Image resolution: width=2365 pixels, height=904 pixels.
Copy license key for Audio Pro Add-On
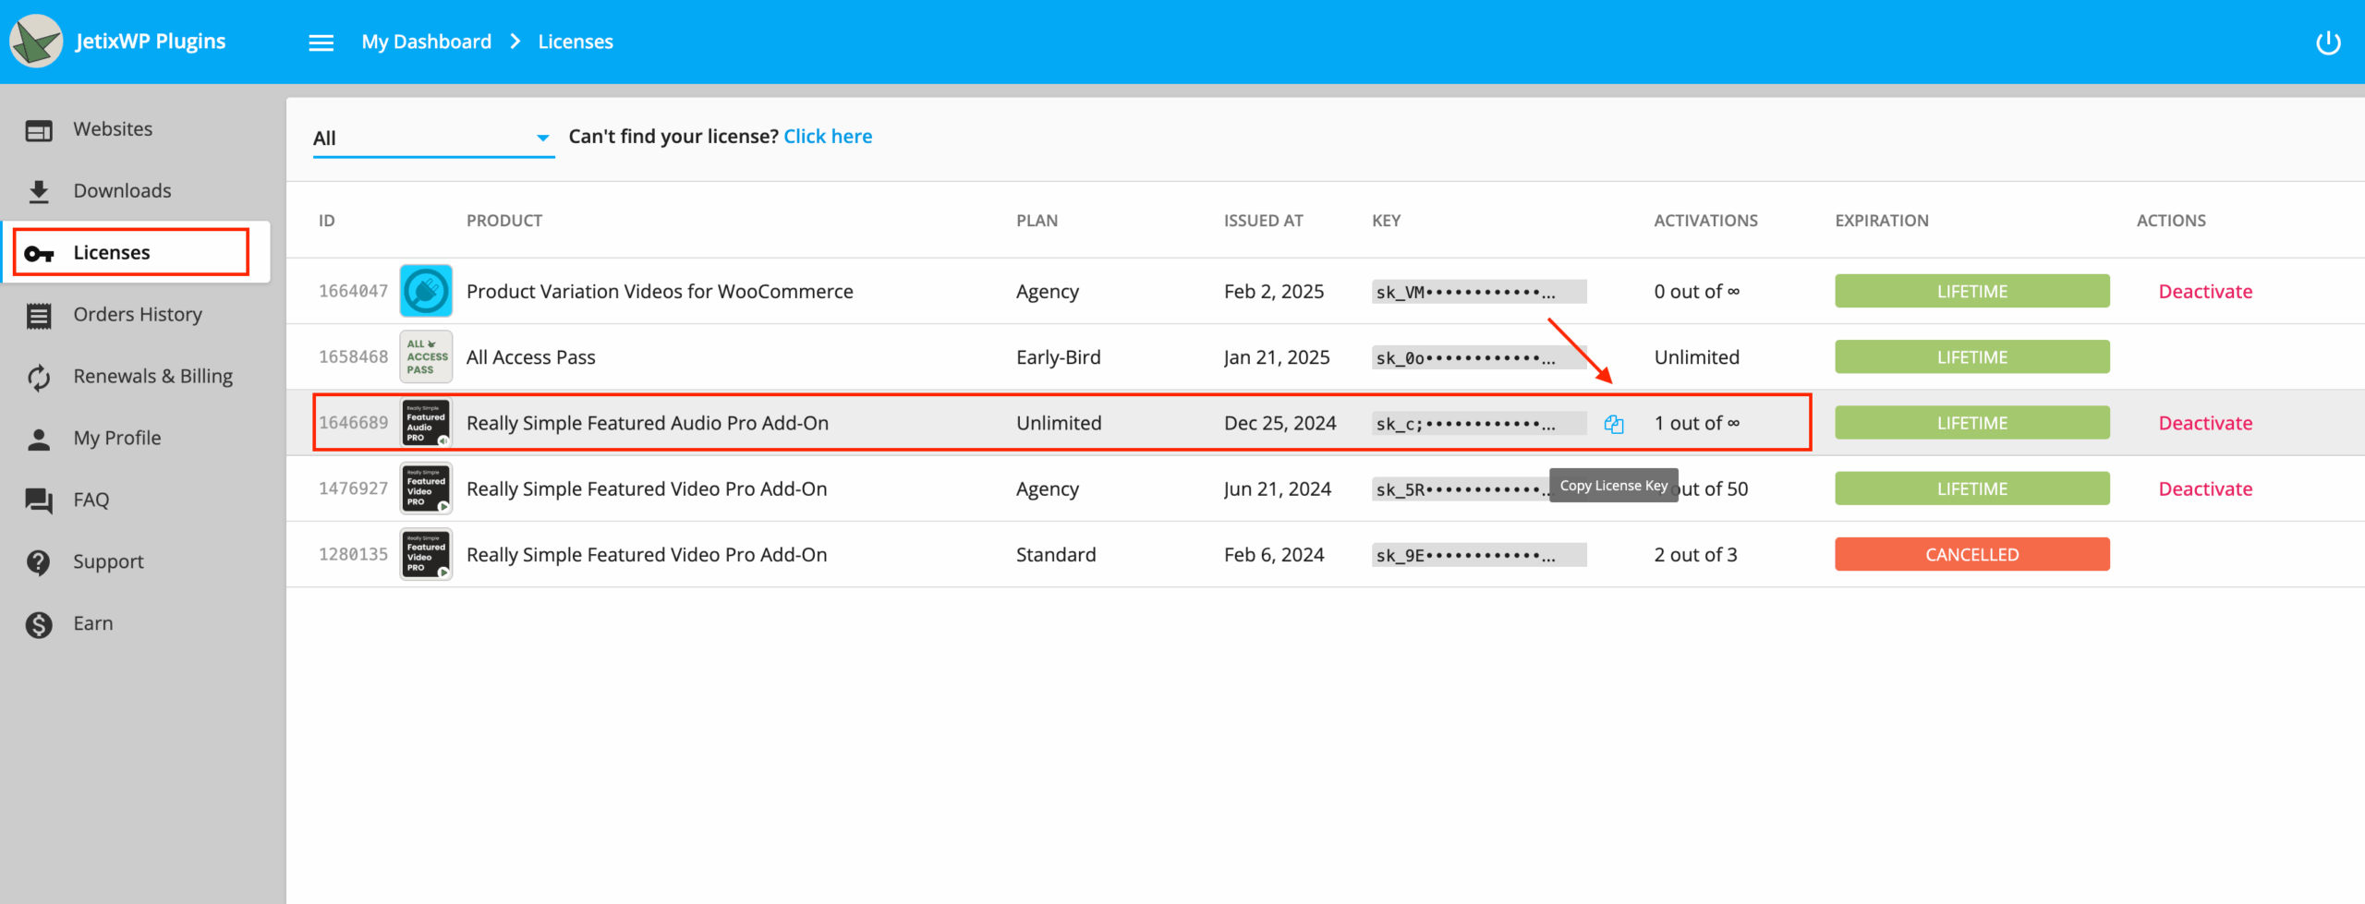1613,424
